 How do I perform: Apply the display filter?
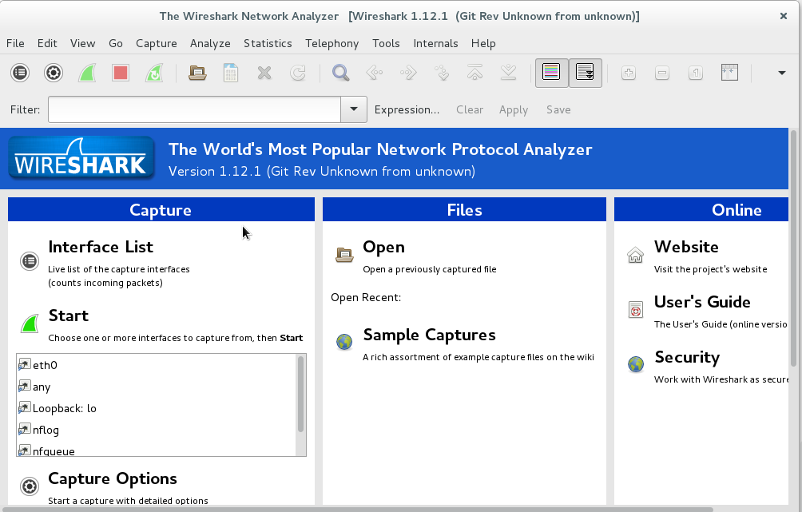pyautogui.click(x=514, y=109)
